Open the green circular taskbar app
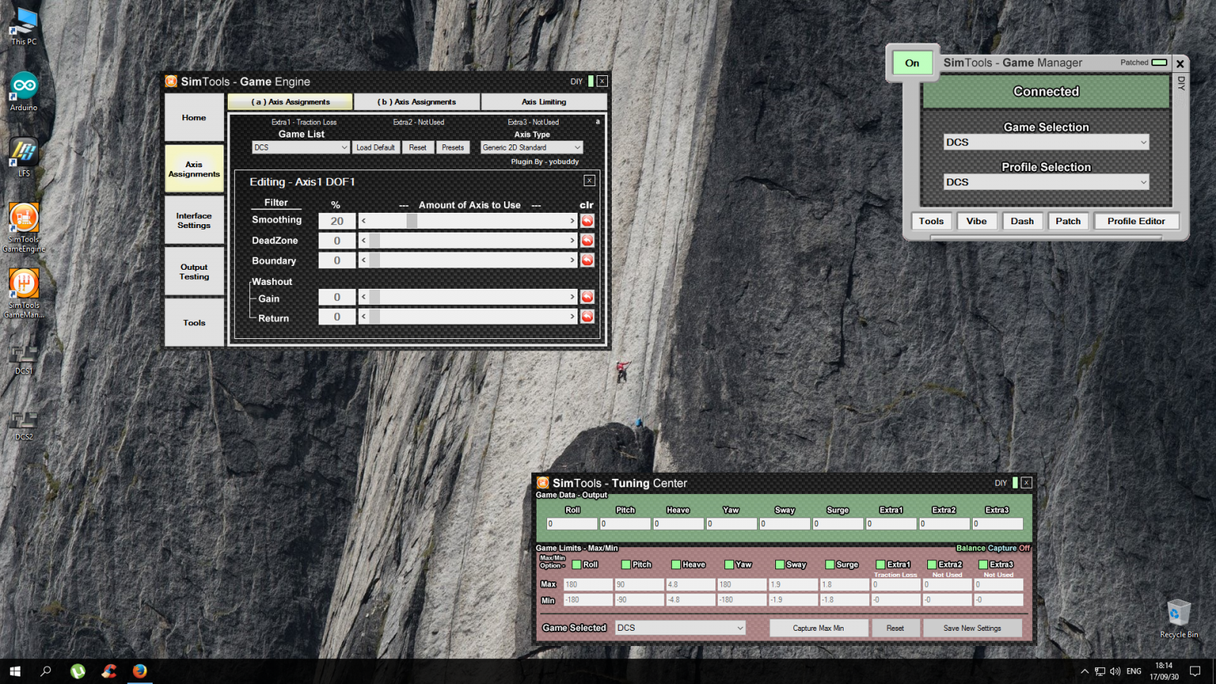 (78, 671)
